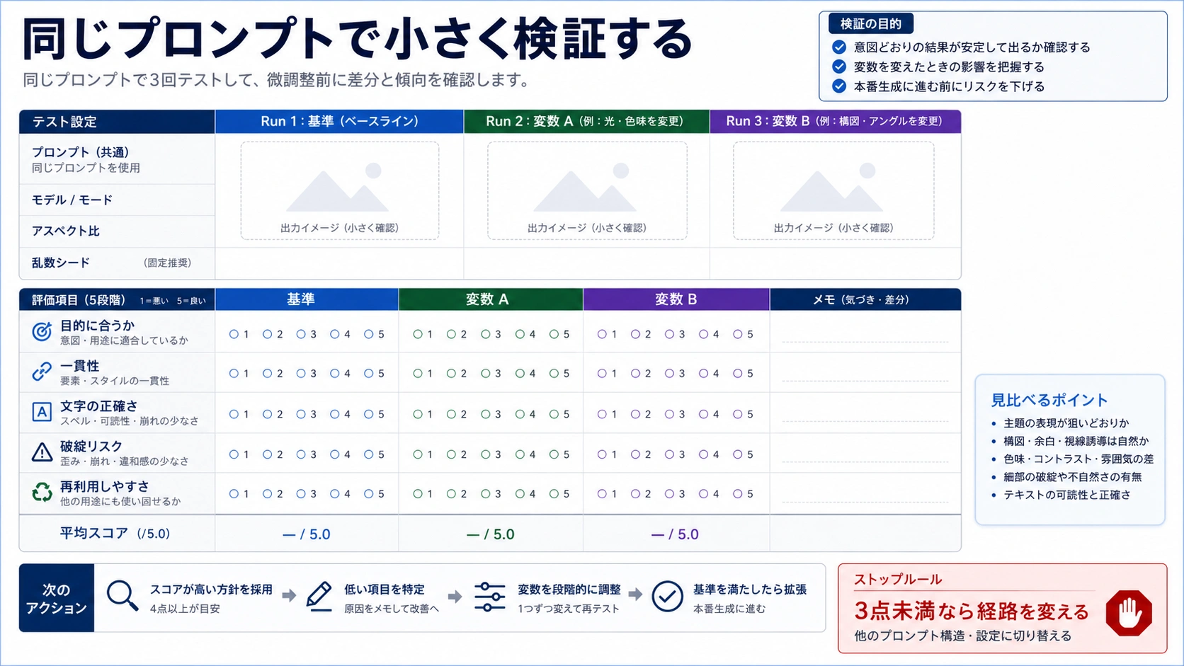
Task: Rate 一貫性 as 4 under 基準
Action: click(334, 373)
